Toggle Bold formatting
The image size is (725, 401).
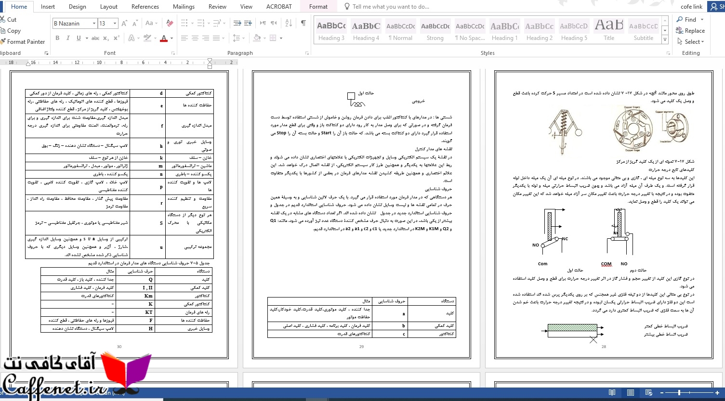[x=57, y=38]
